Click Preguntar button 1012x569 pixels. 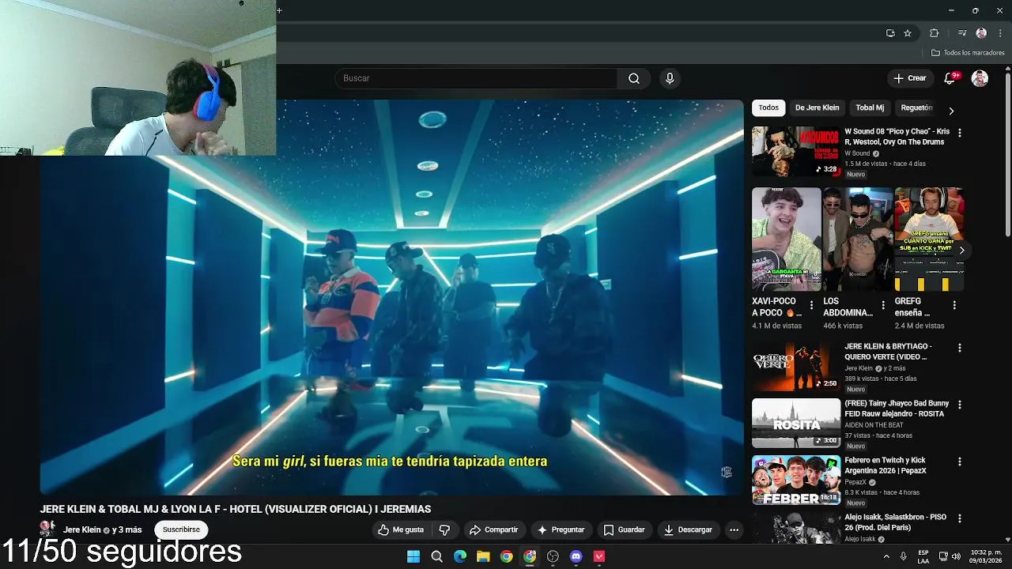click(x=561, y=529)
